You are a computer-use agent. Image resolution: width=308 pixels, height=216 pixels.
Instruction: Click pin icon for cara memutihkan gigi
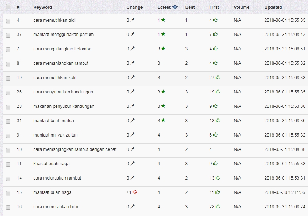[x=133, y=20]
